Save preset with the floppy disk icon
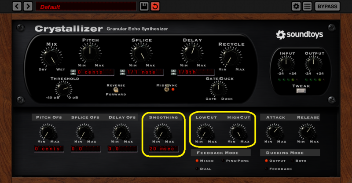 pos(144,6)
